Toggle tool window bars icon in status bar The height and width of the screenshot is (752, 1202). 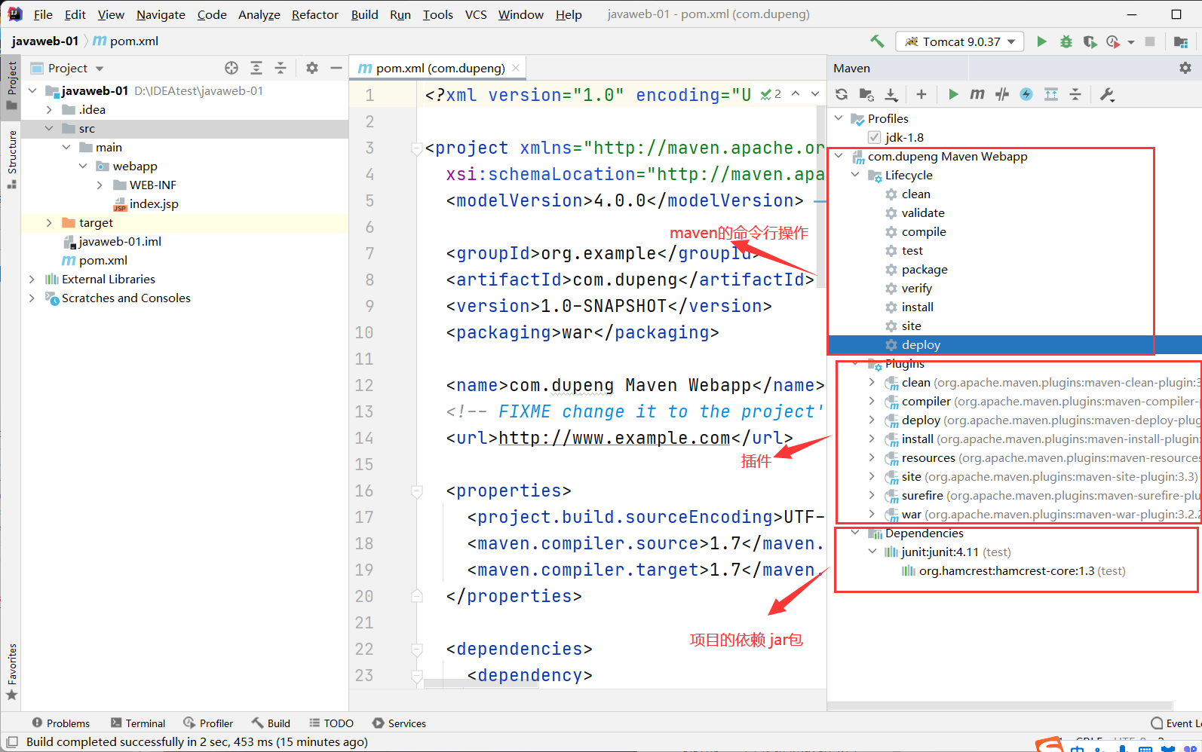(x=12, y=742)
